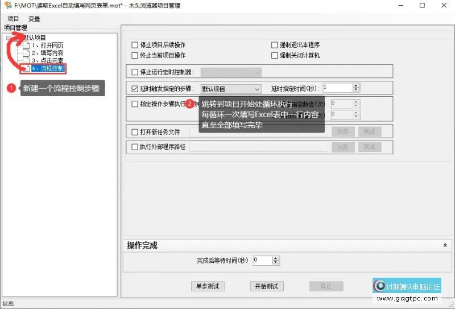
Task: Click the 操作完成 section heading
Action: click(142, 246)
